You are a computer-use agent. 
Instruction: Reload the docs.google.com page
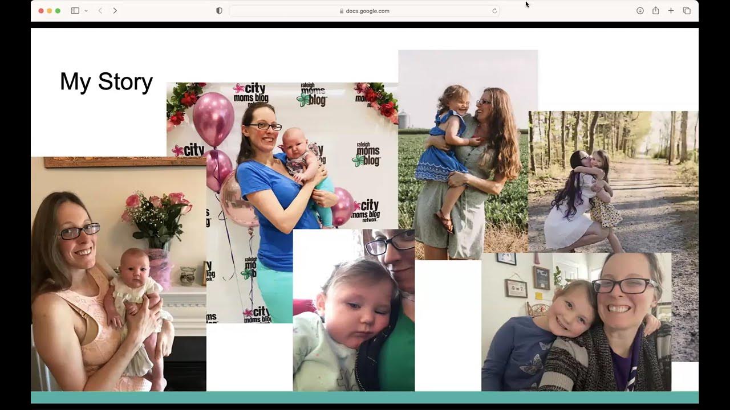(494, 10)
